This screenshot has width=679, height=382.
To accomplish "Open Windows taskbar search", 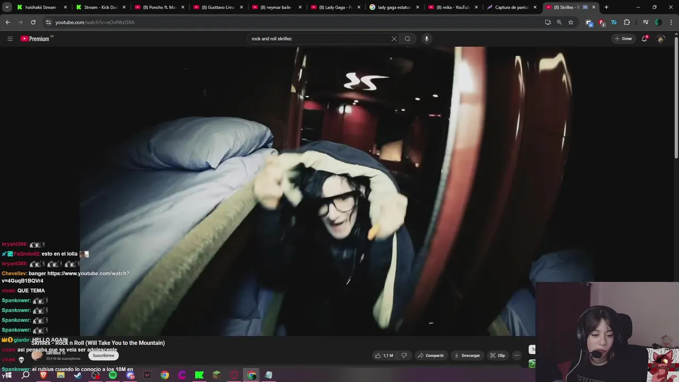I will pyautogui.click(x=25, y=375).
